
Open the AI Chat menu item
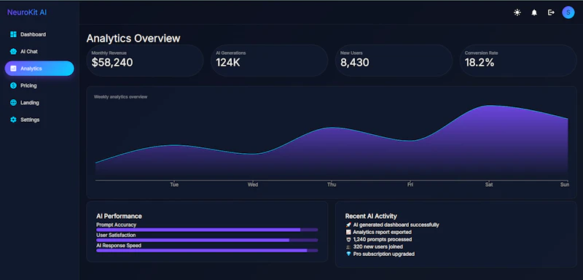pos(39,52)
